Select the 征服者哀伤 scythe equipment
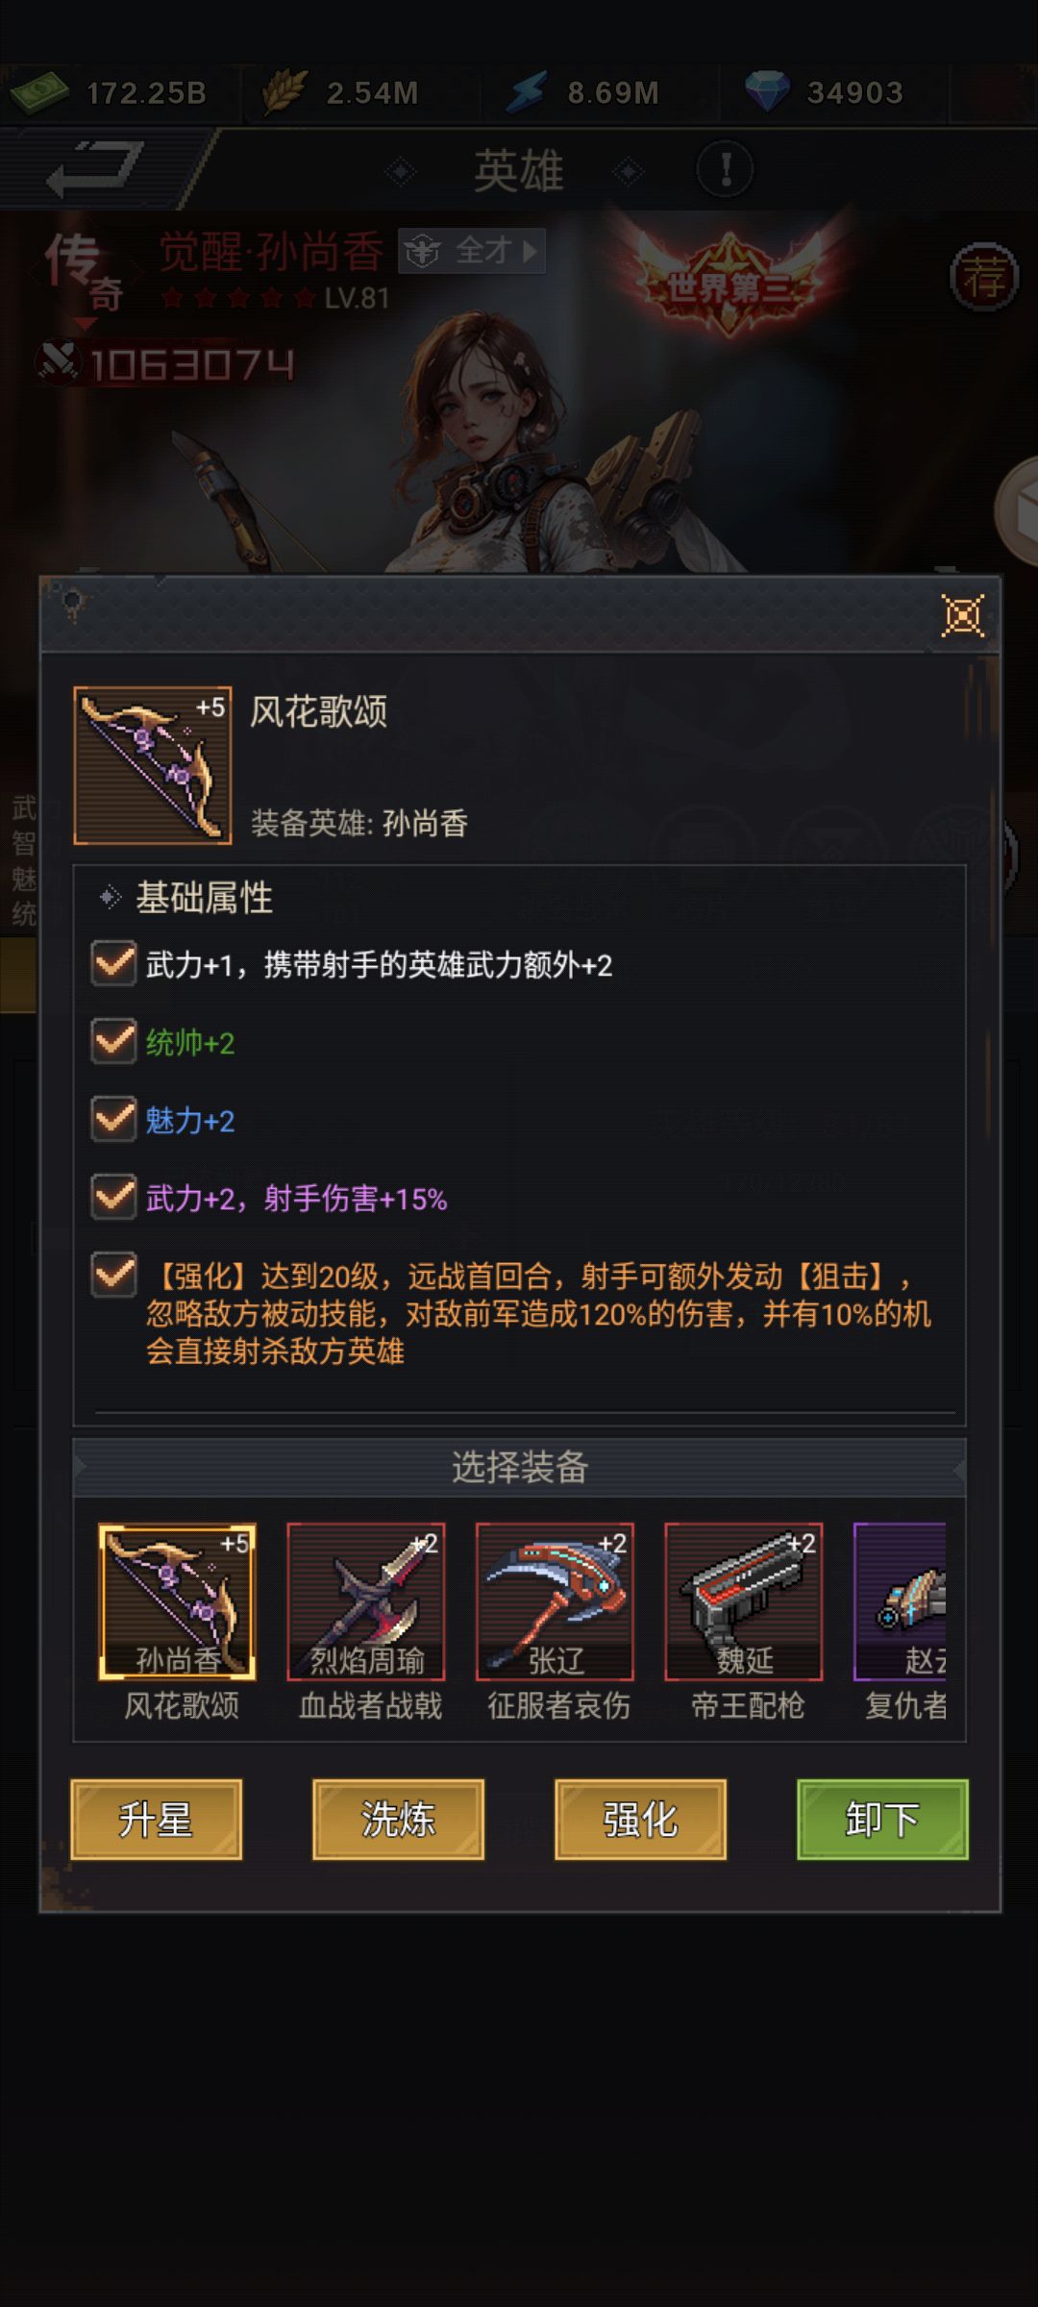1038x2307 pixels. (555, 1601)
